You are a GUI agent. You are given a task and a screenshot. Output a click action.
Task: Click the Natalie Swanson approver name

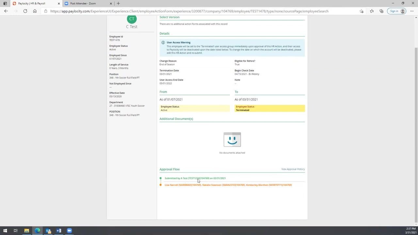[x=223, y=185]
